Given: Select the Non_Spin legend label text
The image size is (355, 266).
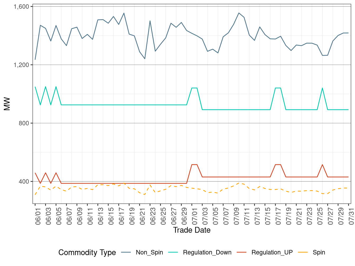Looking at the screenshot, I should [149, 253].
